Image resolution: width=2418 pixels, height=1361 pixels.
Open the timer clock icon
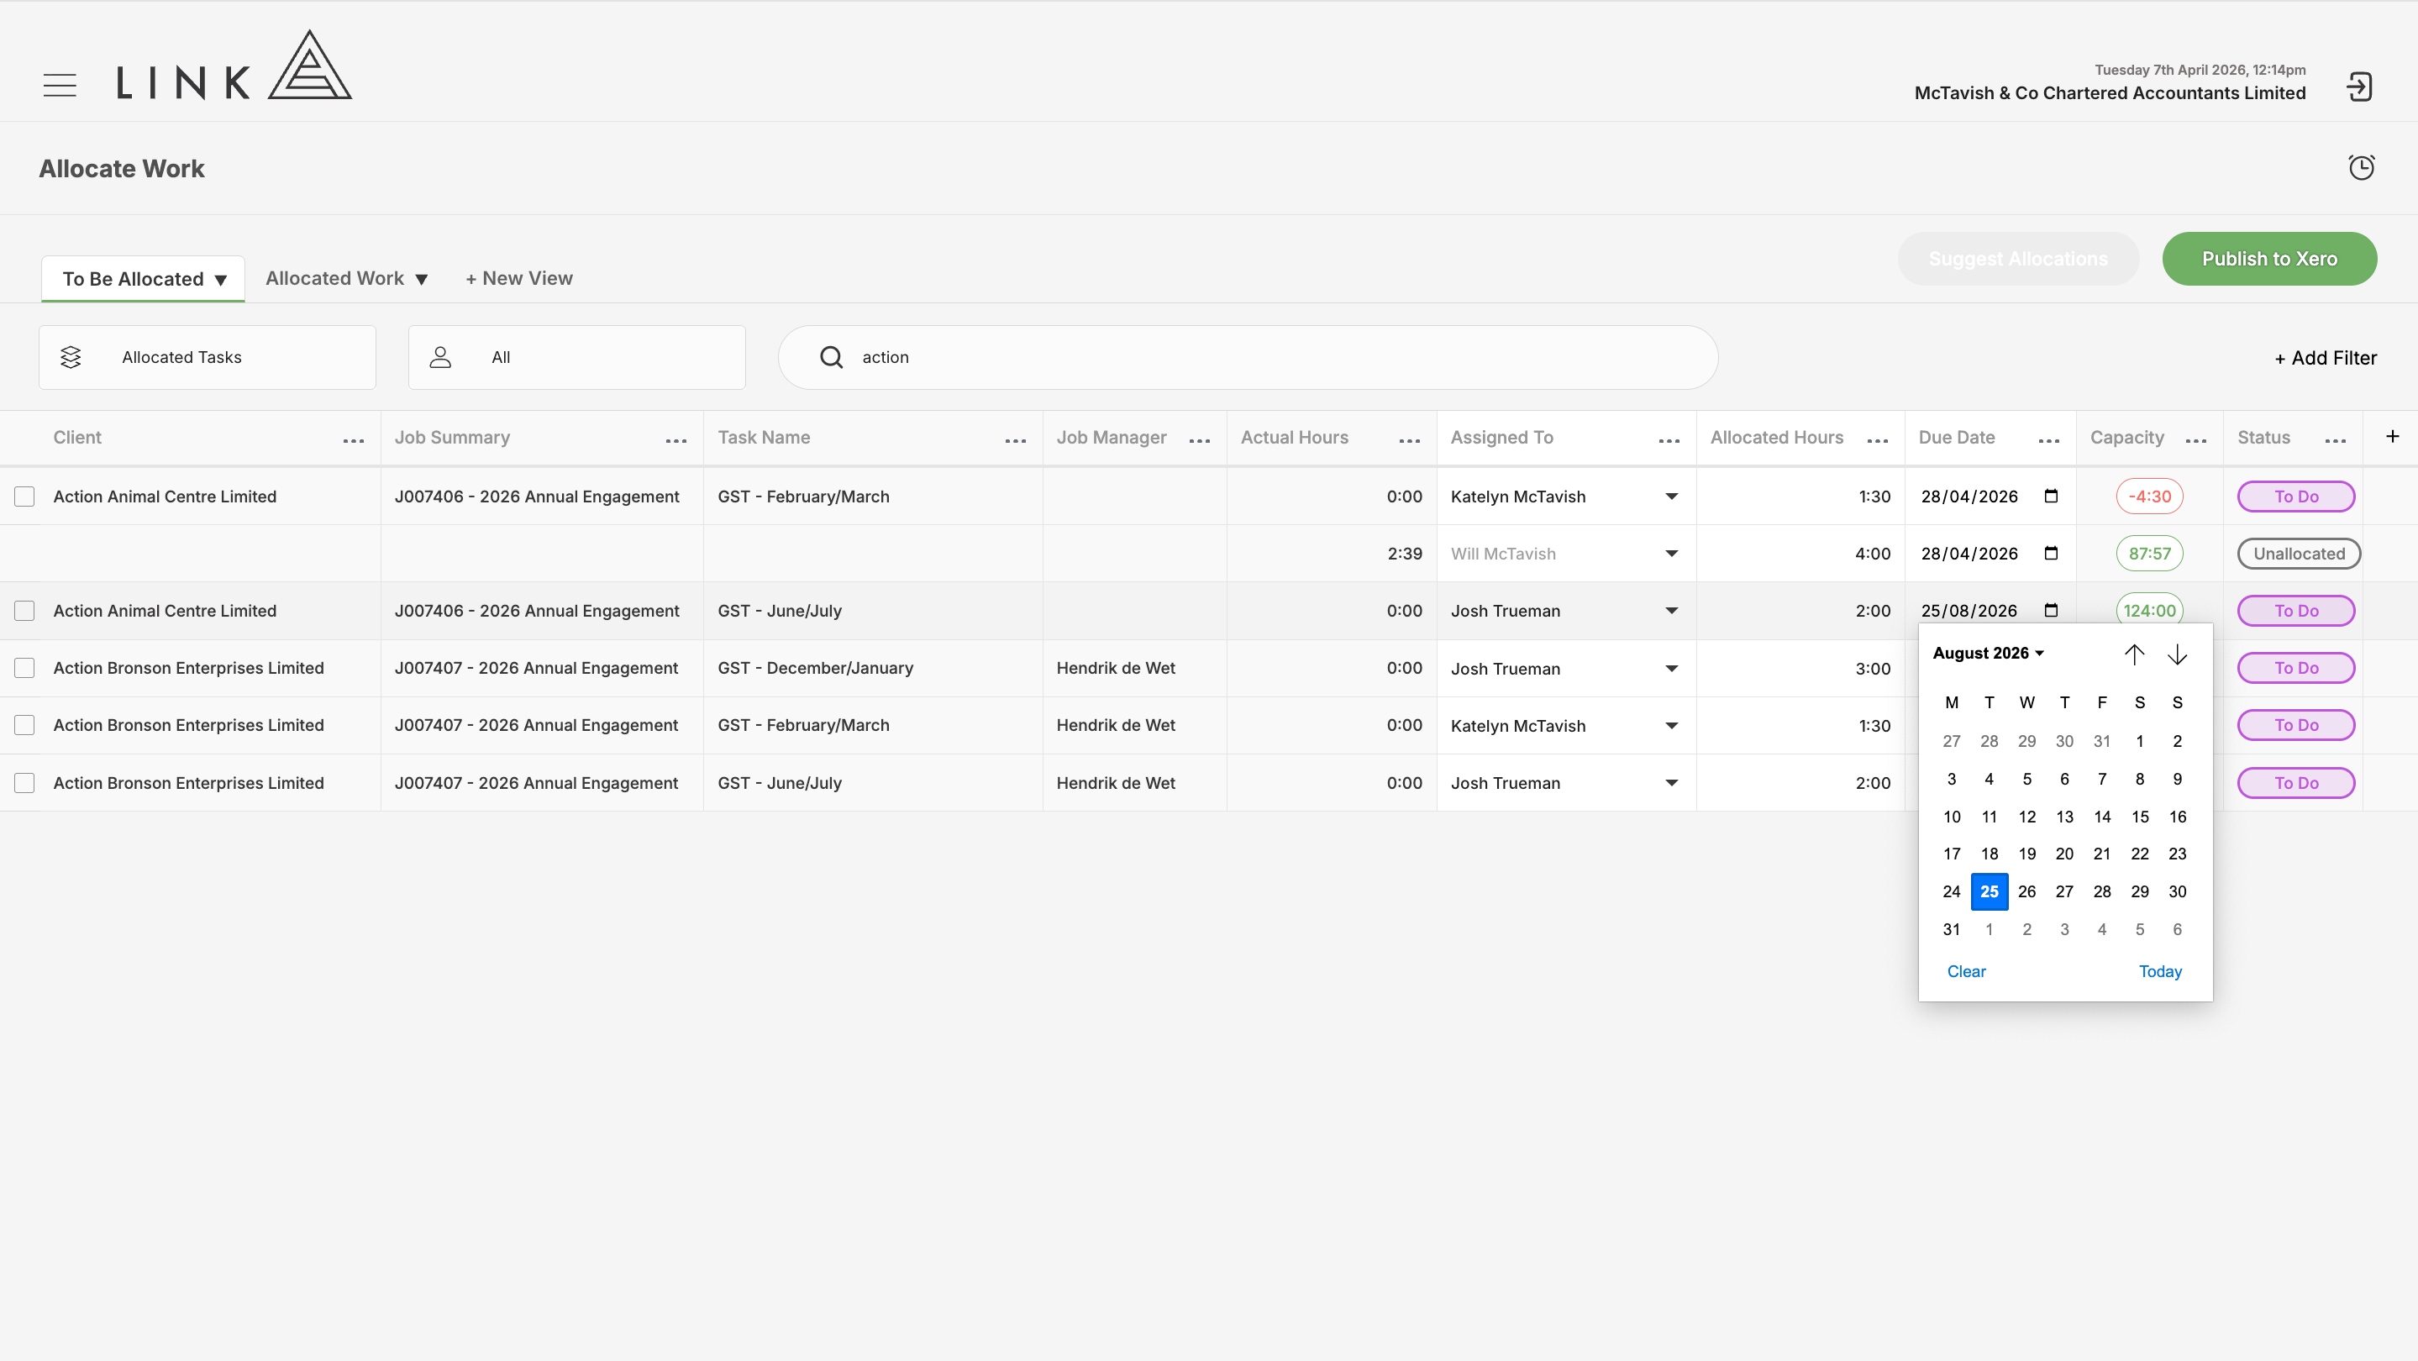tap(2362, 167)
